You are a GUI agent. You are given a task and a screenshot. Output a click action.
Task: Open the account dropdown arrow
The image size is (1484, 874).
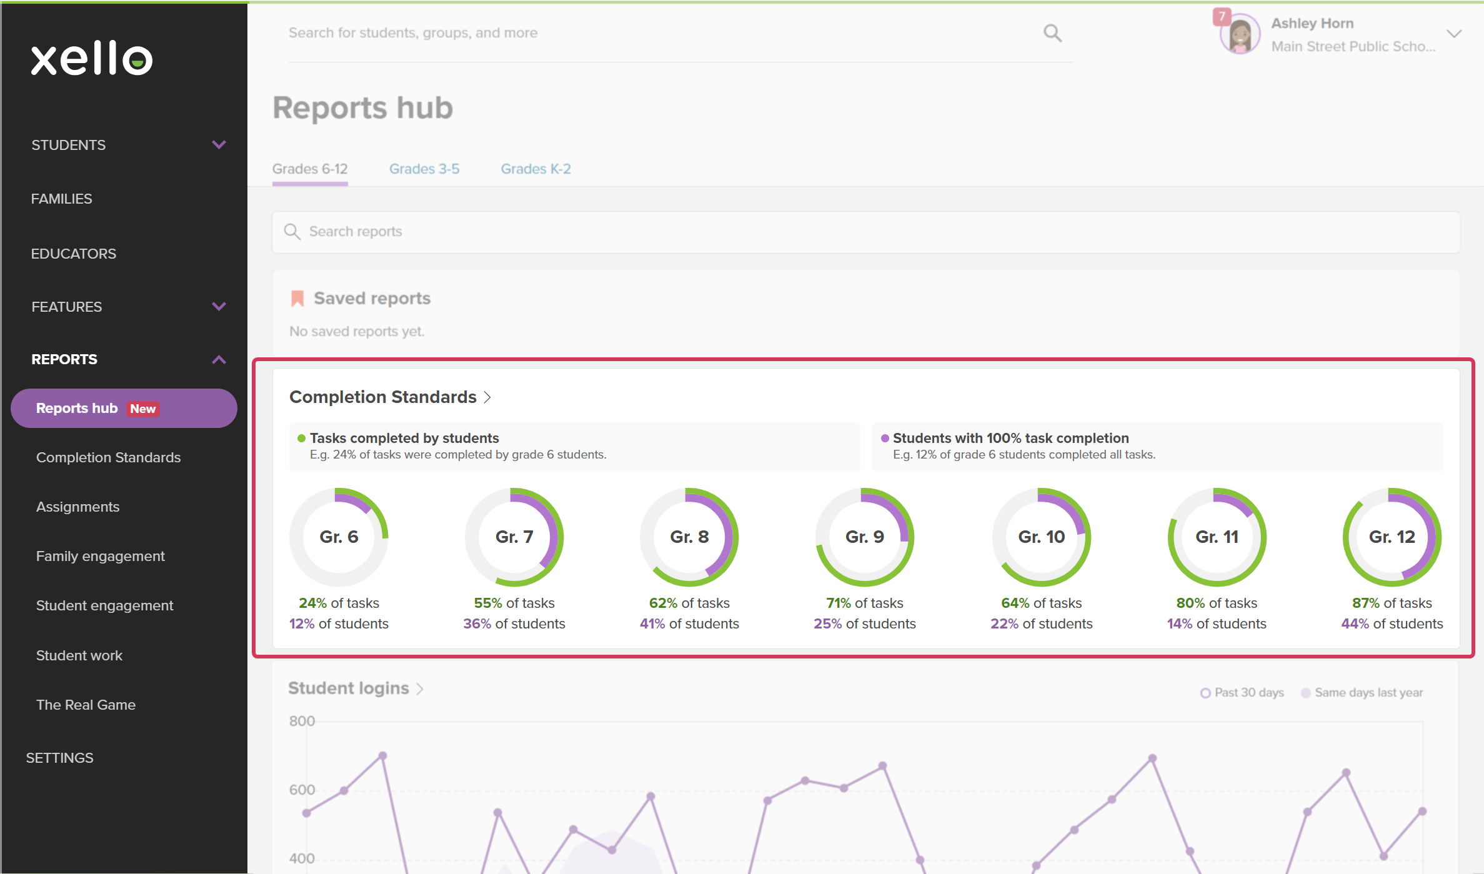[1454, 34]
